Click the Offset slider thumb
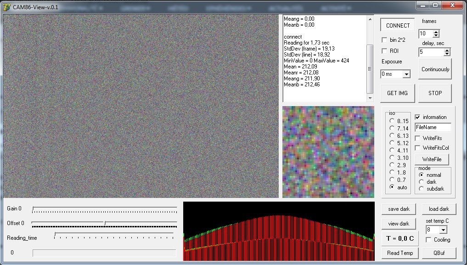This screenshot has height=265, width=467. click(x=105, y=223)
